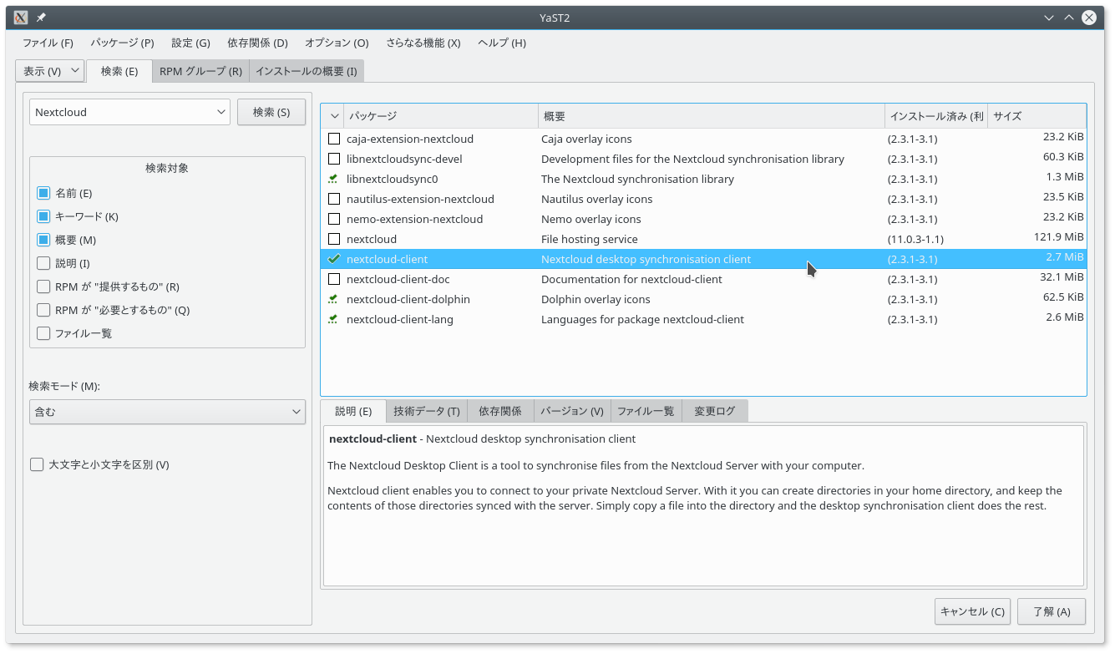1115x654 pixels.
Task: Click the 了解 (A) button
Action: pos(1052,611)
